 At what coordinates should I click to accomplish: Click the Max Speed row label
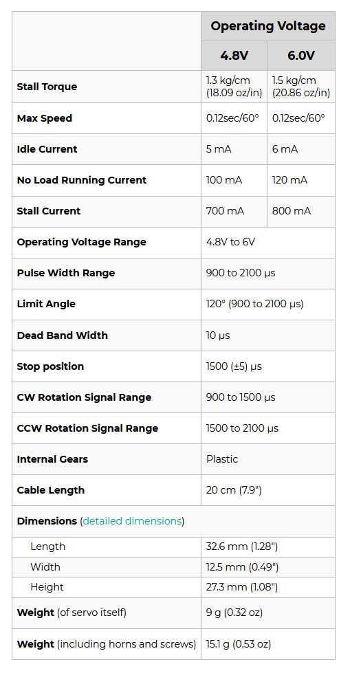(44, 118)
